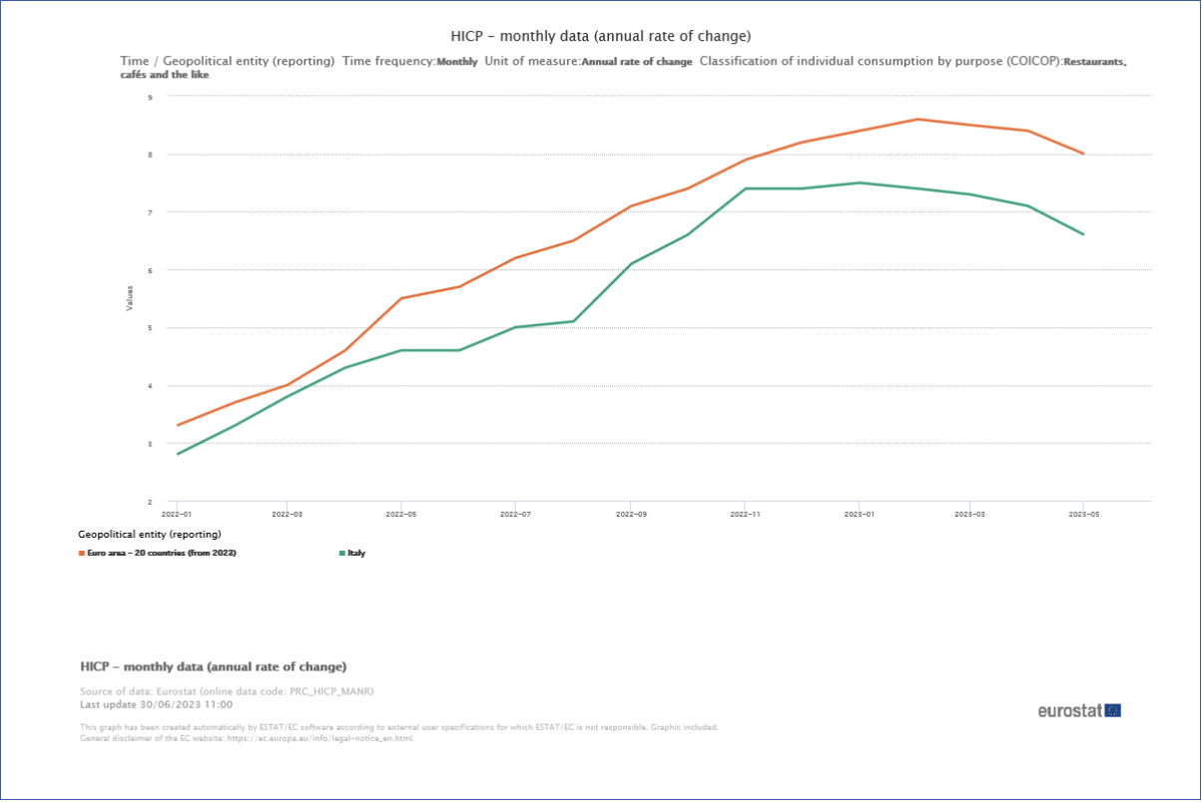This screenshot has width=1202, height=802.
Task: Click the 2023-05 x-axis label
Action: click(x=1084, y=515)
